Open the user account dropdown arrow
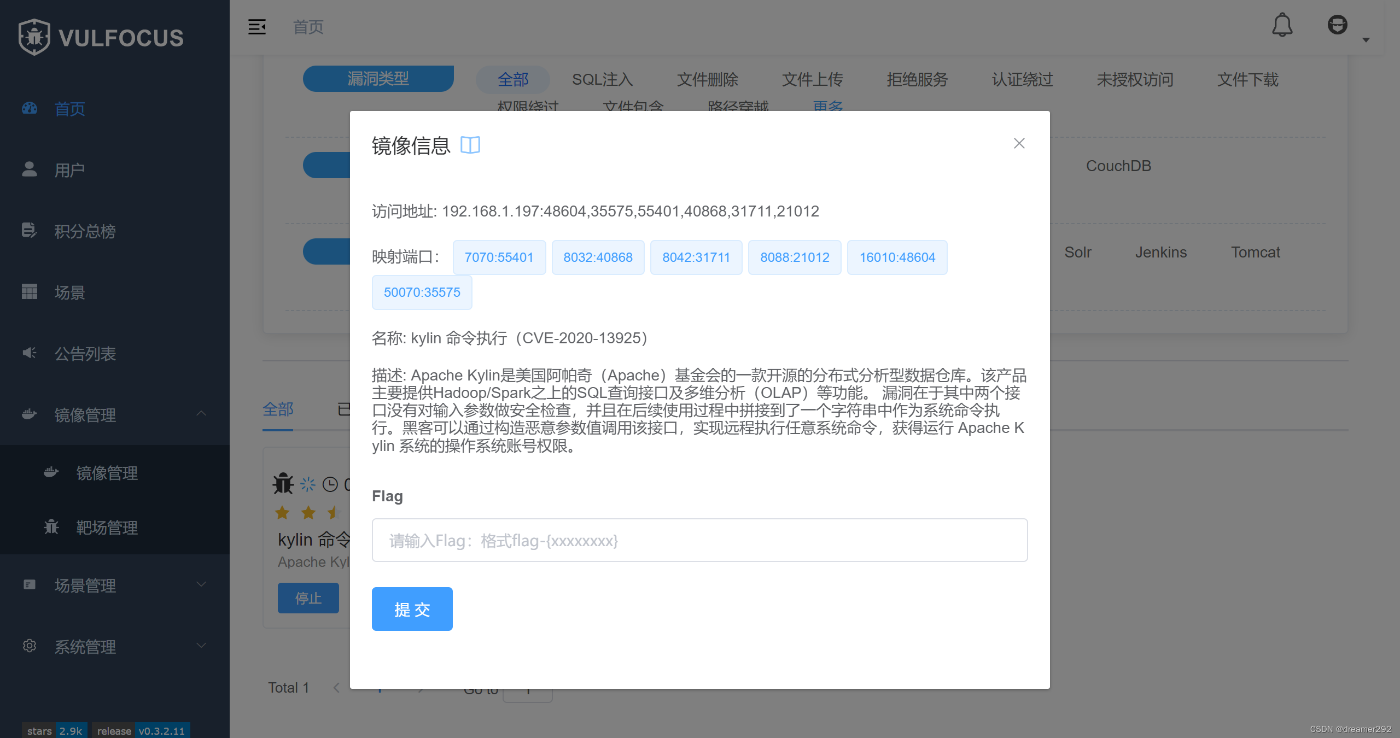Image resolution: width=1400 pixels, height=738 pixels. (1366, 40)
